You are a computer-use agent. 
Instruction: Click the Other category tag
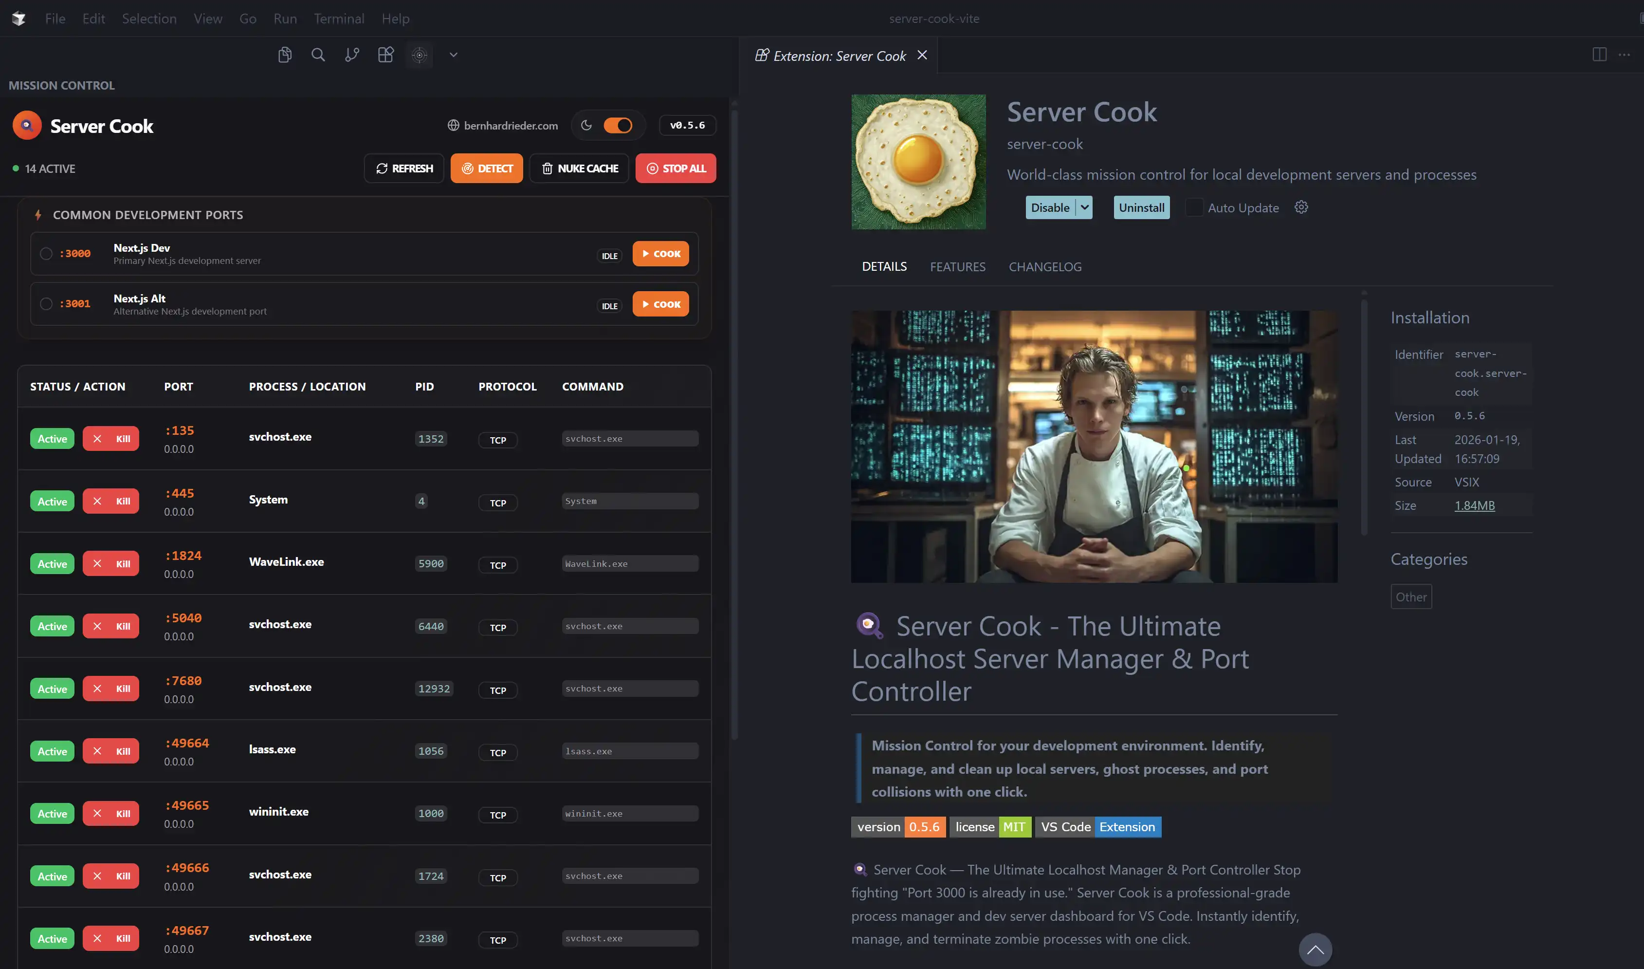tap(1411, 597)
